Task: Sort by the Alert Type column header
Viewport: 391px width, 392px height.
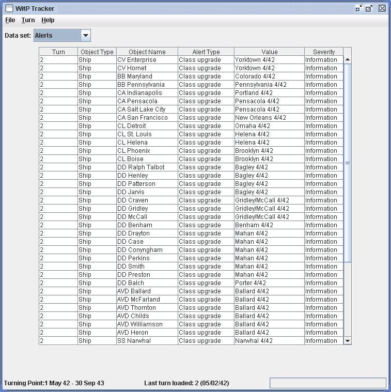Action: click(206, 52)
